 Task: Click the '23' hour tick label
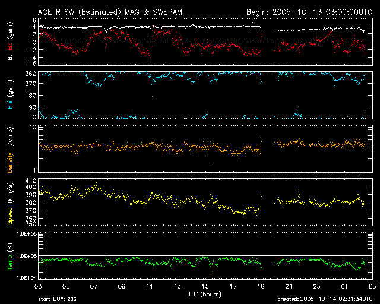click(x=316, y=287)
